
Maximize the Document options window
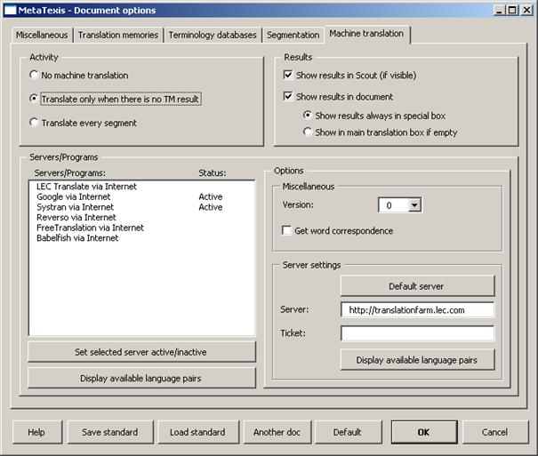pyautogui.click(x=512, y=11)
